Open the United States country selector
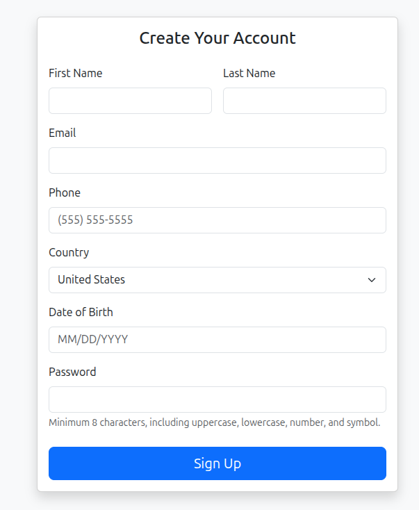Viewport: 419px width, 510px height. pos(208,280)
